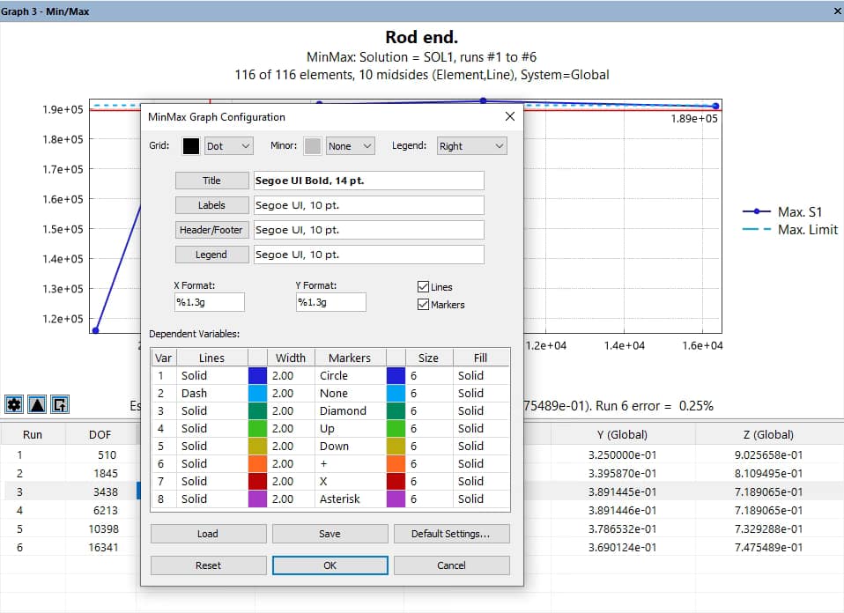Image resolution: width=844 pixels, height=613 pixels.
Task: Click the X Format input field
Action: pyautogui.click(x=210, y=302)
